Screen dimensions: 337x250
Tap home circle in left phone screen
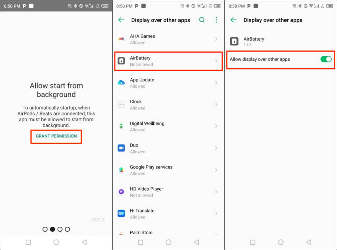point(56,242)
